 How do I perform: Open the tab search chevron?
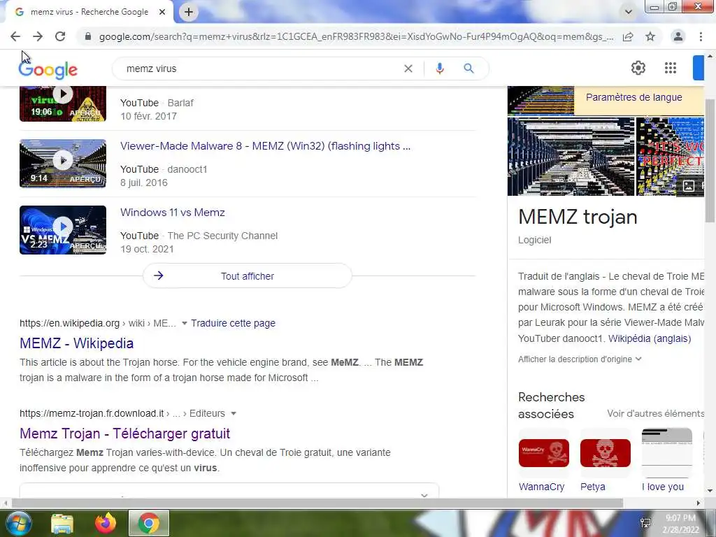[x=629, y=12]
